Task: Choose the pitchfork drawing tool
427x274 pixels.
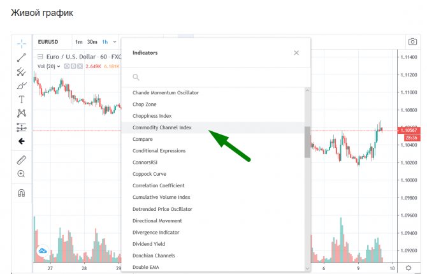Action: pyautogui.click(x=22, y=71)
